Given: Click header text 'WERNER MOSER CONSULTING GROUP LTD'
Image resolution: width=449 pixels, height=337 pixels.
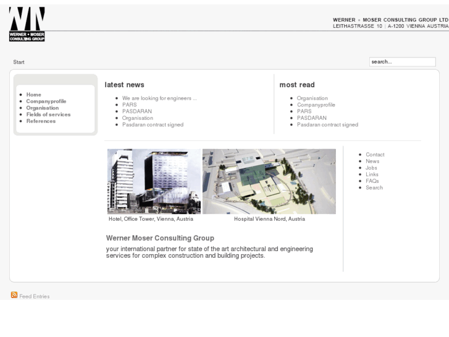Looking at the screenshot, I should [390, 20].
